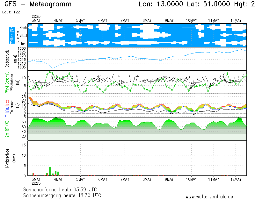Click the 'Mittel' cloud level label
This screenshot has height=199, width=255.
point(23,35)
